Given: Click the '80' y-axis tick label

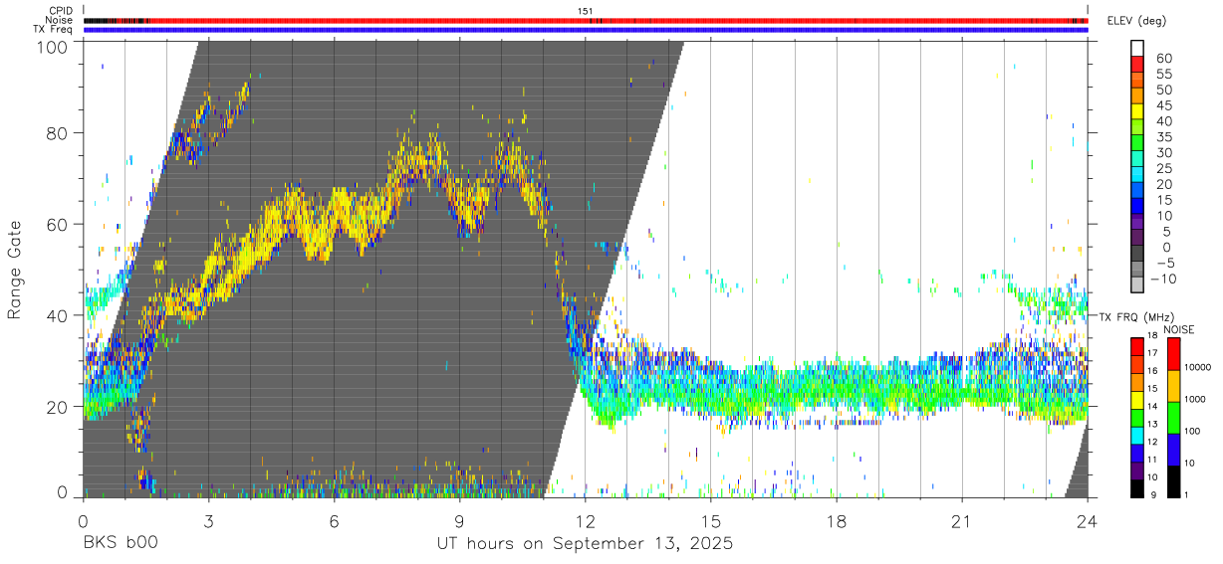Looking at the screenshot, I should click(58, 133).
